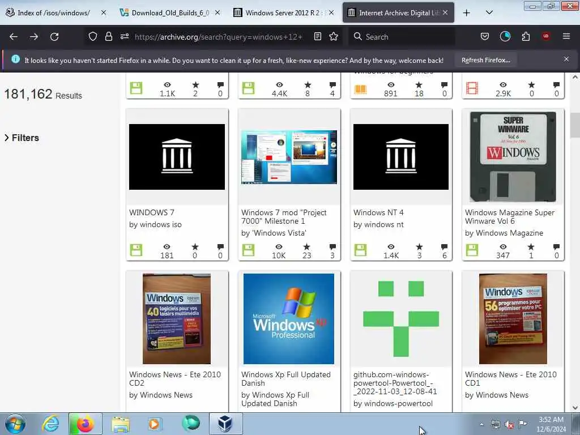Open the Windows 7 Project 7000 screenshot thumbnail
Screen dimensions: 580x435
tap(289, 157)
